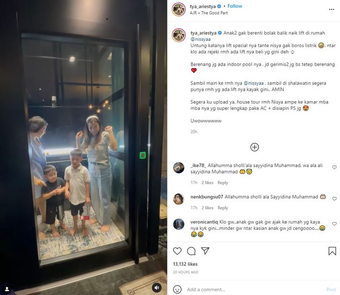Save post with bookmark icon

(x=332, y=251)
